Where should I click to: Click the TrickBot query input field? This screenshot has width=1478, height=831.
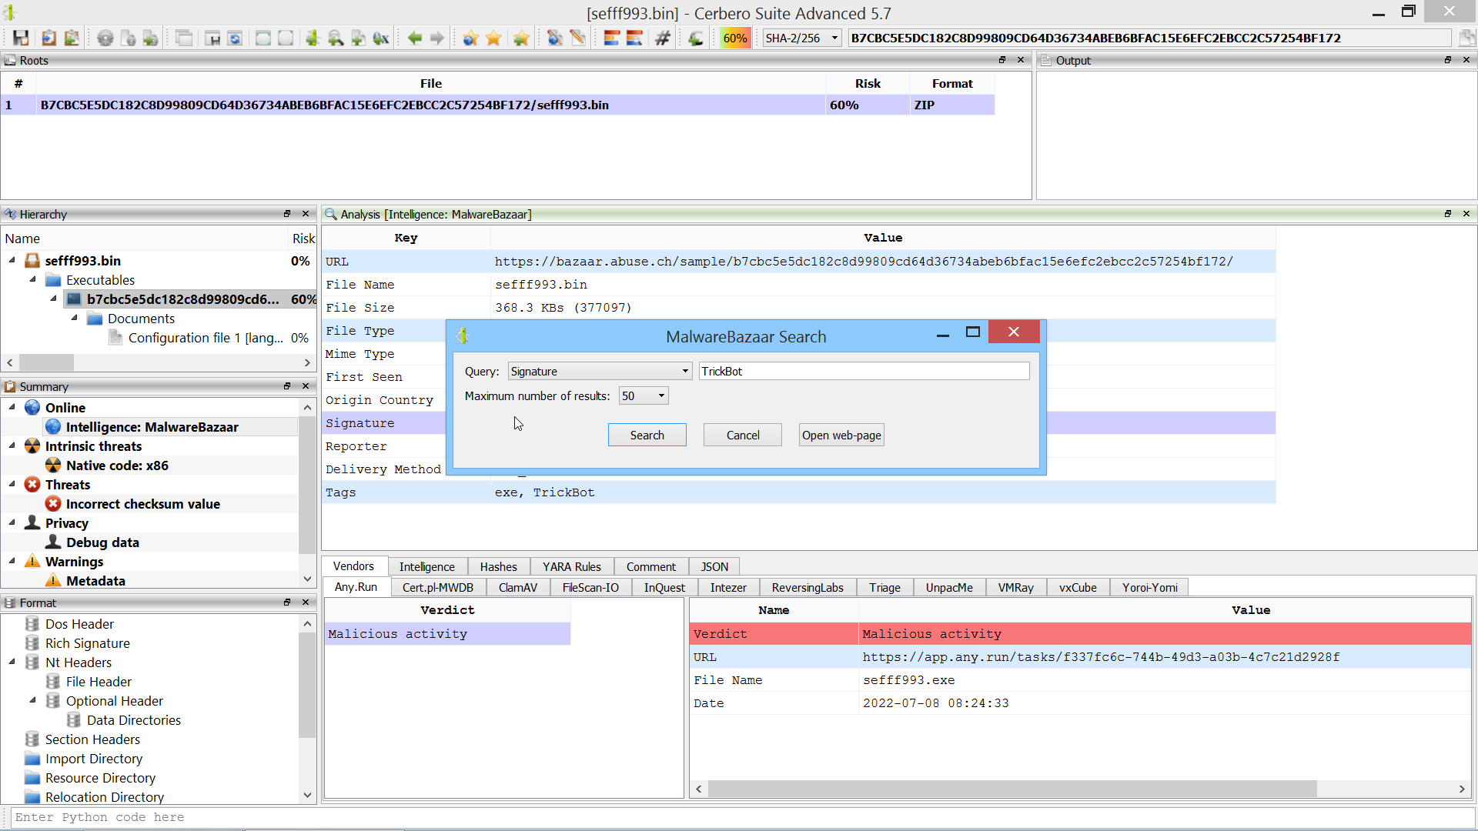[864, 372]
